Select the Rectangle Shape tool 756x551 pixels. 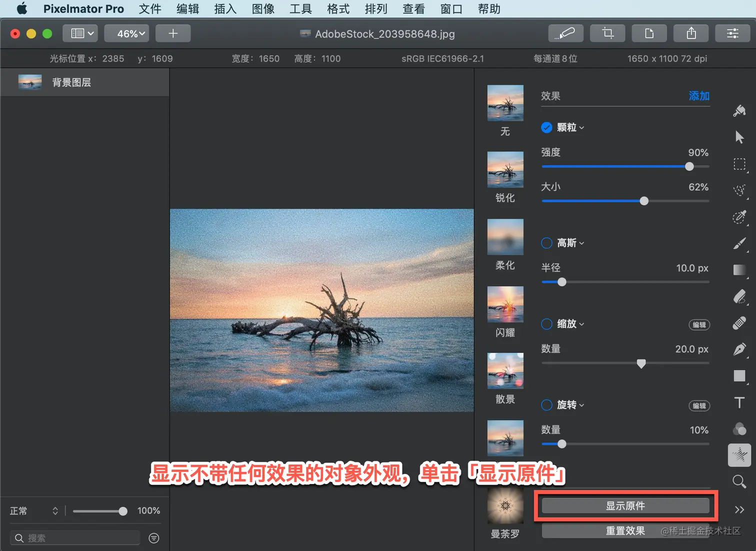pyautogui.click(x=739, y=376)
